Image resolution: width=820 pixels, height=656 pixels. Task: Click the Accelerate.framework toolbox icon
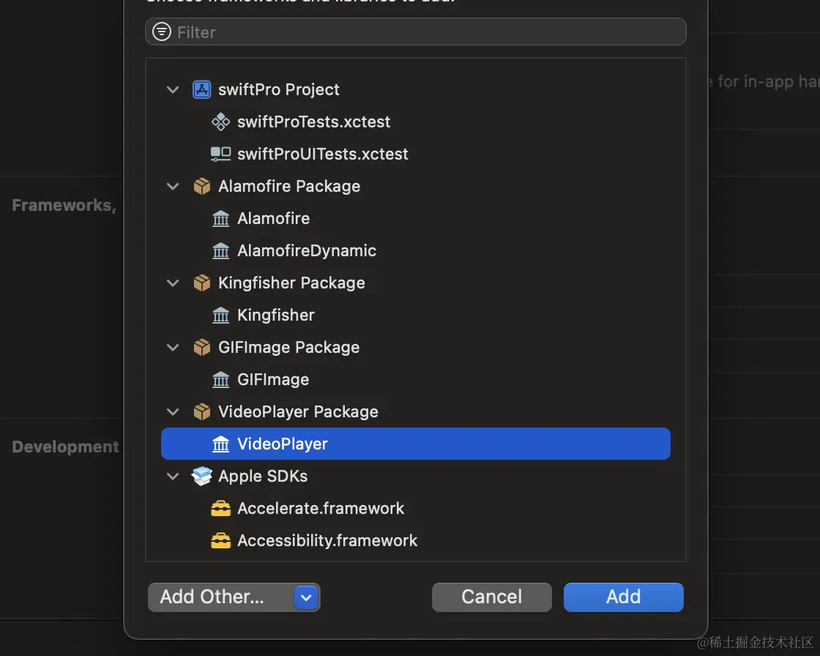point(220,508)
